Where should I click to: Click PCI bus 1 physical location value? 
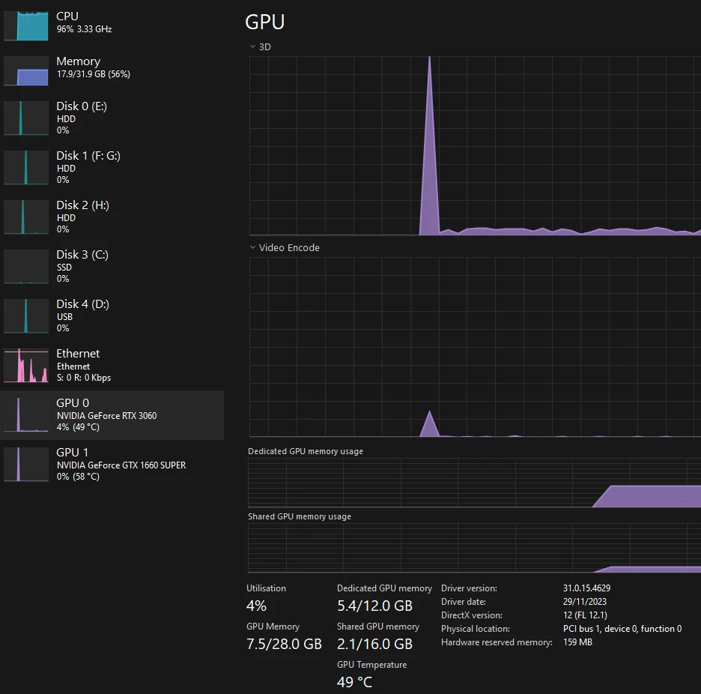(x=622, y=629)
